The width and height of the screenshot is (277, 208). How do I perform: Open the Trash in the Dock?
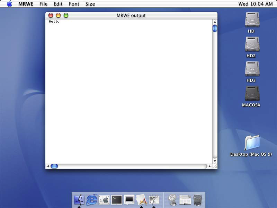(198, 200)
